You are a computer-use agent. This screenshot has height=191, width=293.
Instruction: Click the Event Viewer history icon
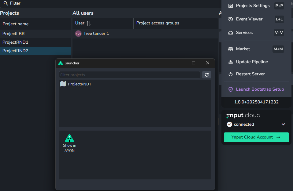click(x=231, y=19)
